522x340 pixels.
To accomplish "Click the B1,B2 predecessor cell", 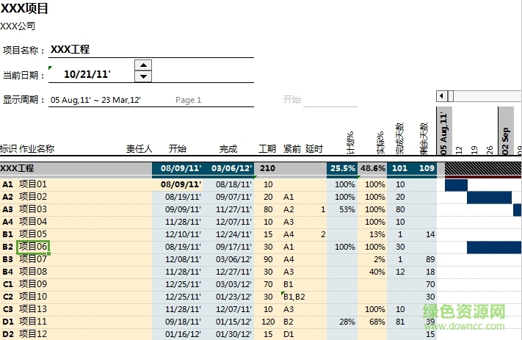I will [x=295, y=297].
